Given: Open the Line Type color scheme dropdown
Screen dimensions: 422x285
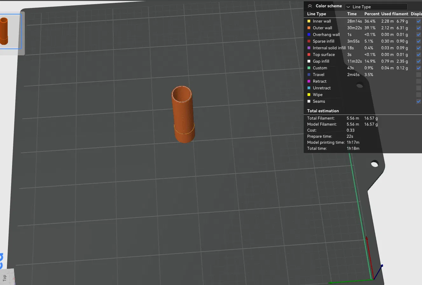Looking at the screenshot, I should click(376, 7).
